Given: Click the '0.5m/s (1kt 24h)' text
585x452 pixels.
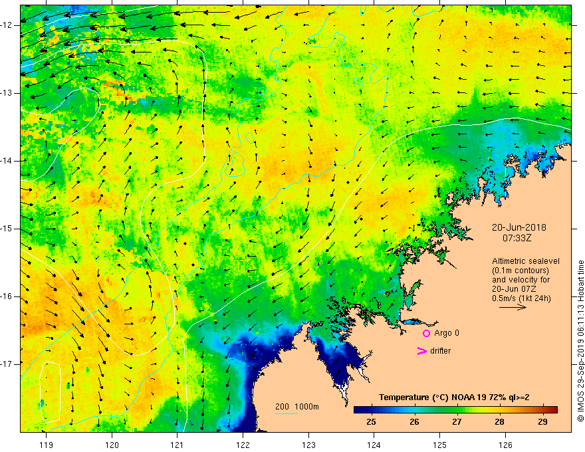Looking at the screenshot, I should pyautogui.click(x=522, y=298).
